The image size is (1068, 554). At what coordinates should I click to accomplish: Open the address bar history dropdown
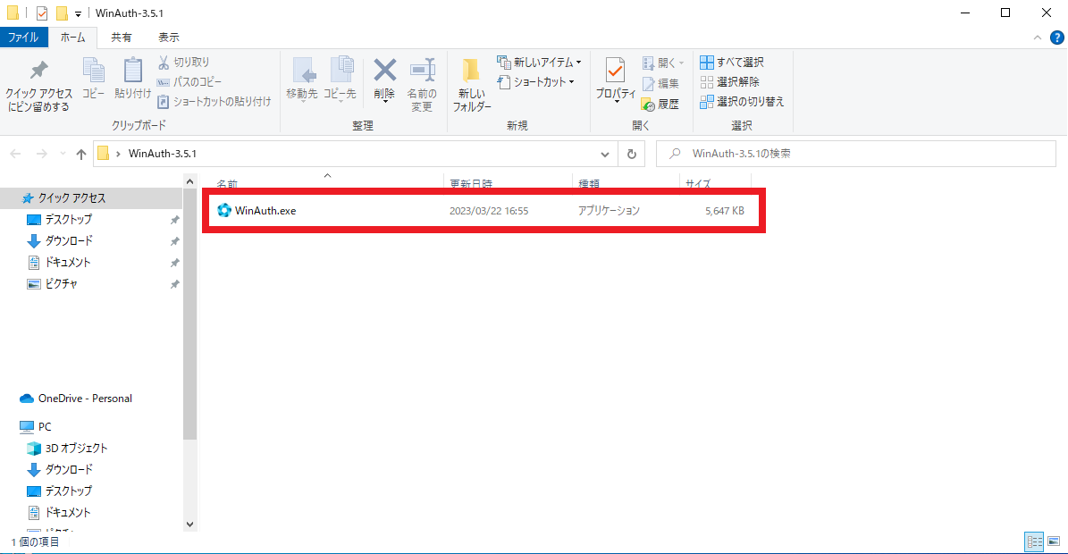click(605, 154)
